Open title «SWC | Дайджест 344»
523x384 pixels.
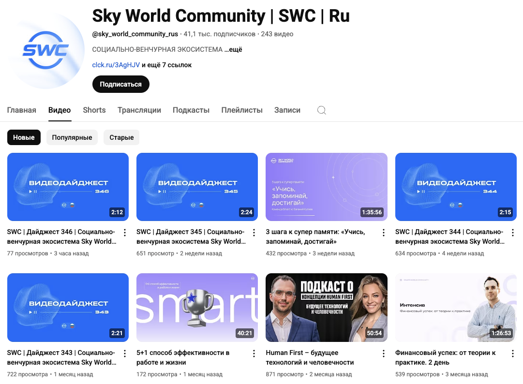click(450, 236)
